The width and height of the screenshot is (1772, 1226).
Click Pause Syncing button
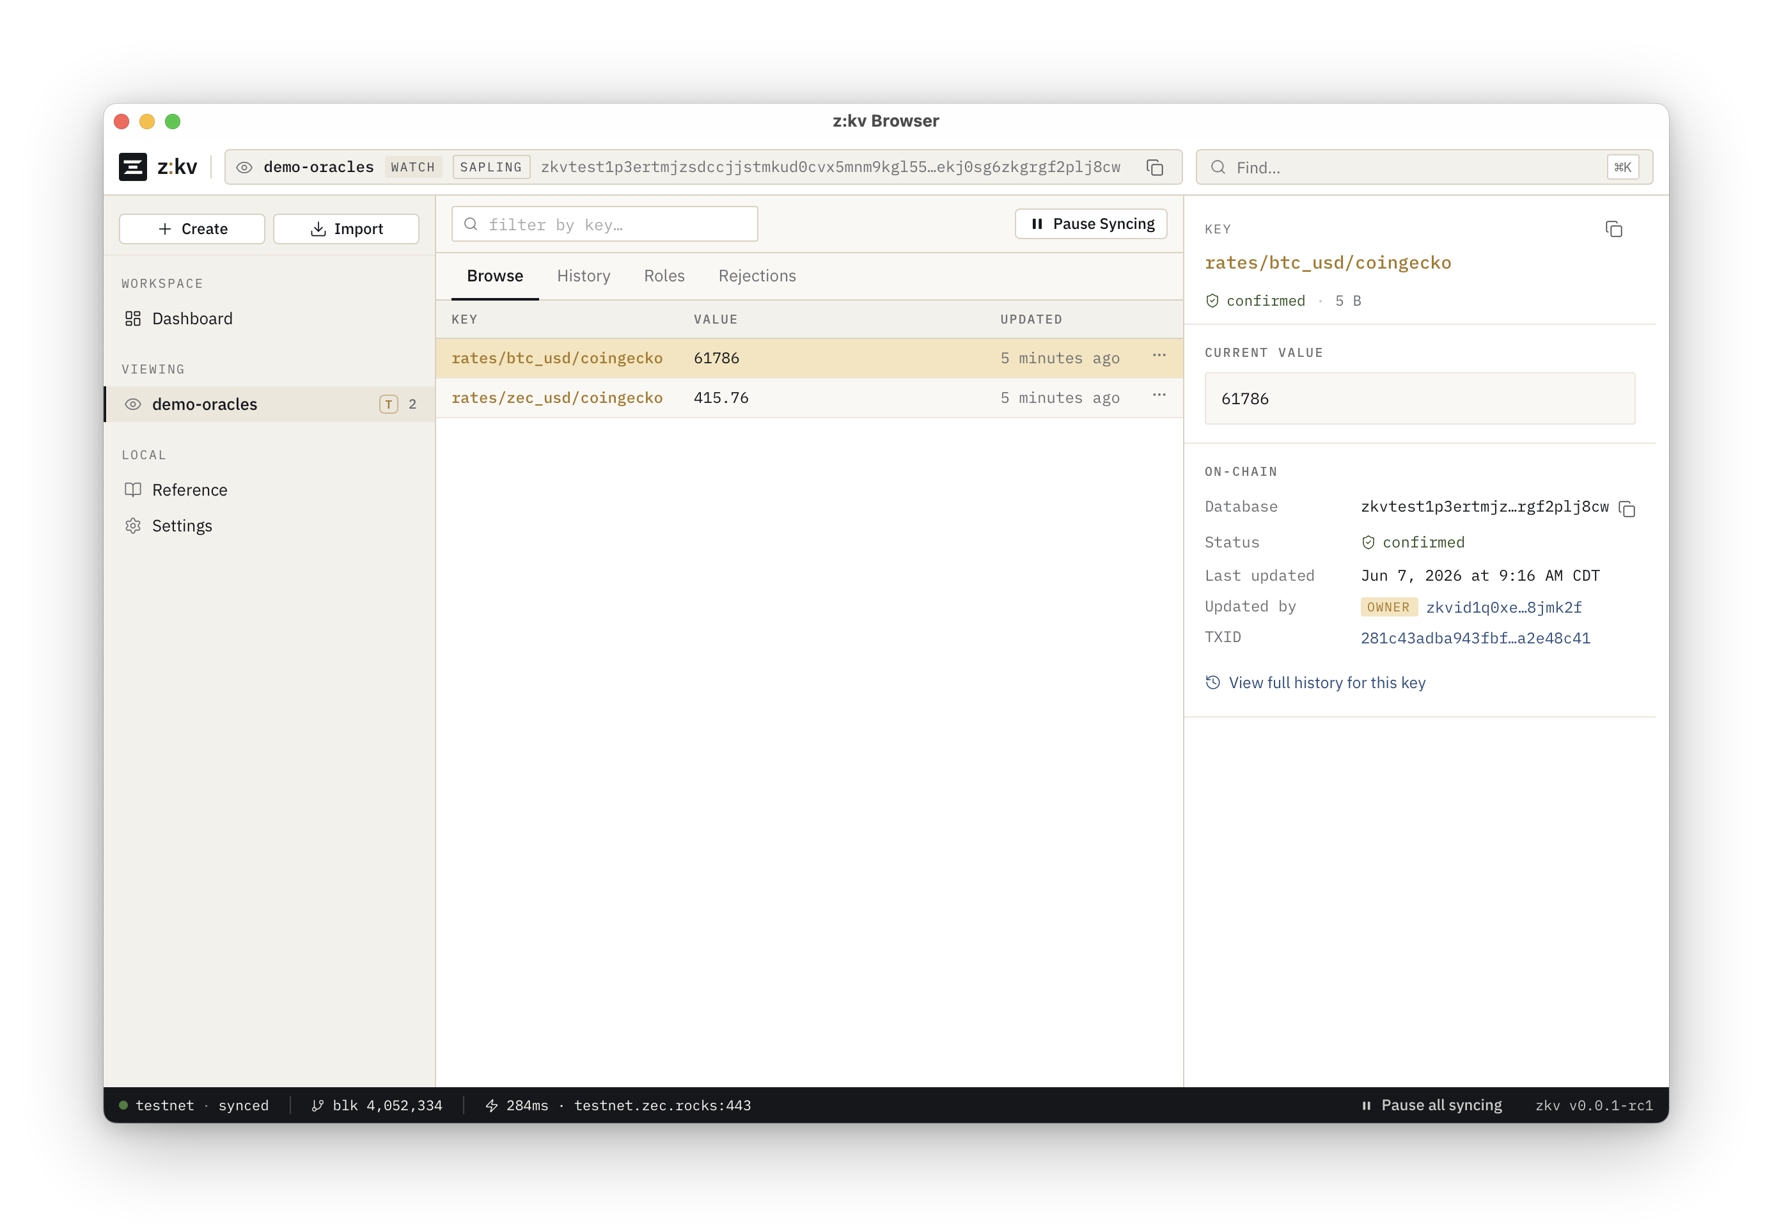[x=1091, y=224]
